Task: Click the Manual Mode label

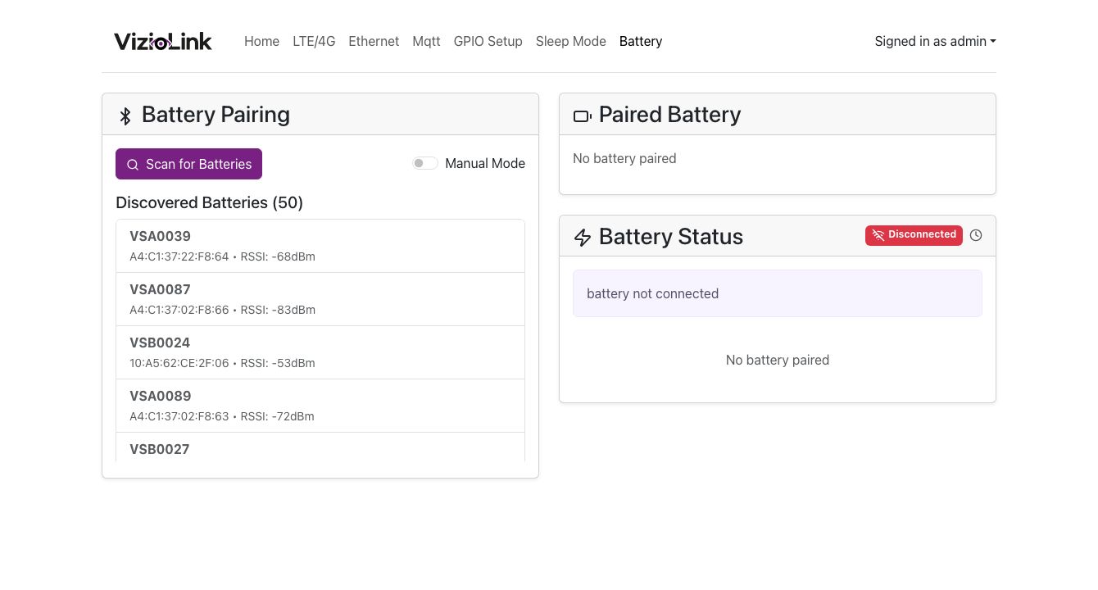Action: pos(485,163)
